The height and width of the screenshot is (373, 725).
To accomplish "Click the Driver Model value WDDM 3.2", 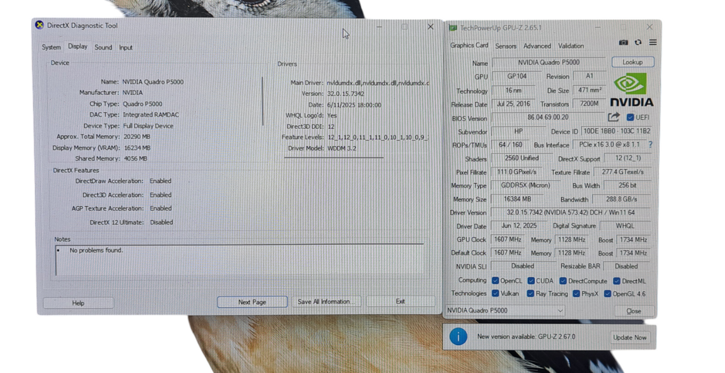I will tap(341, 148).
